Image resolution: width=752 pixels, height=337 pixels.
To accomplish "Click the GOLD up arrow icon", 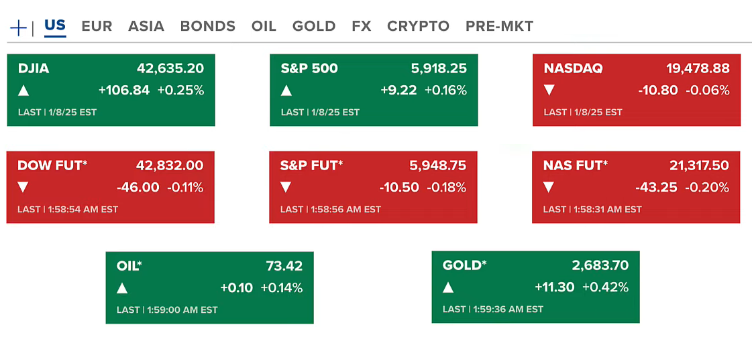I will tap(448, 288).
